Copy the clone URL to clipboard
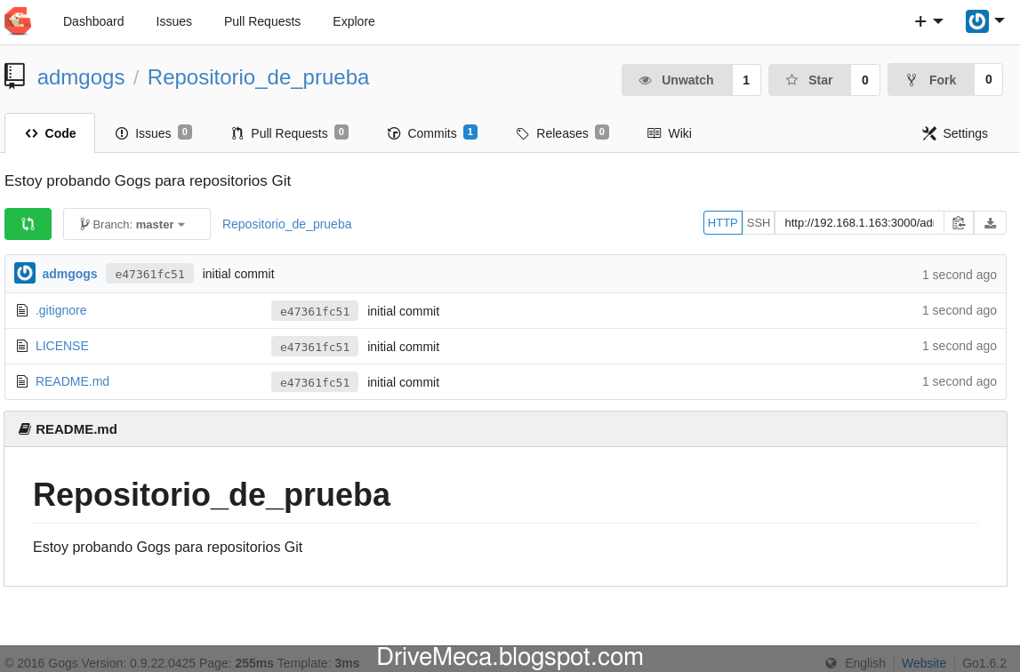1020x672 pixels. (x=959, y=223)
